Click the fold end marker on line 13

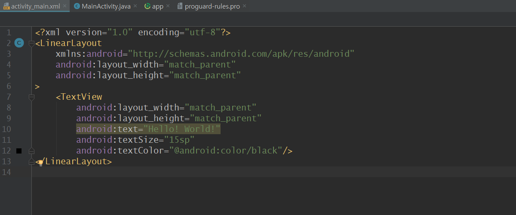pyautogui.click(x=31, y=162)
